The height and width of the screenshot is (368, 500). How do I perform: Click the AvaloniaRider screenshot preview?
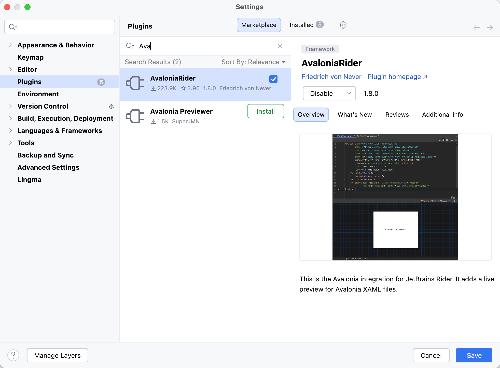click(x=395, y=197)
